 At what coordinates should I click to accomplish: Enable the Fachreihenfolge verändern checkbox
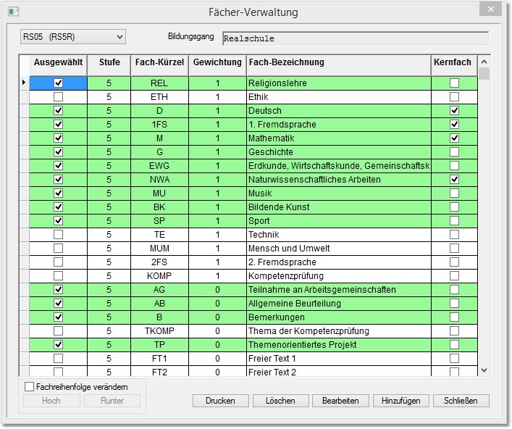(x=30, y=387)
